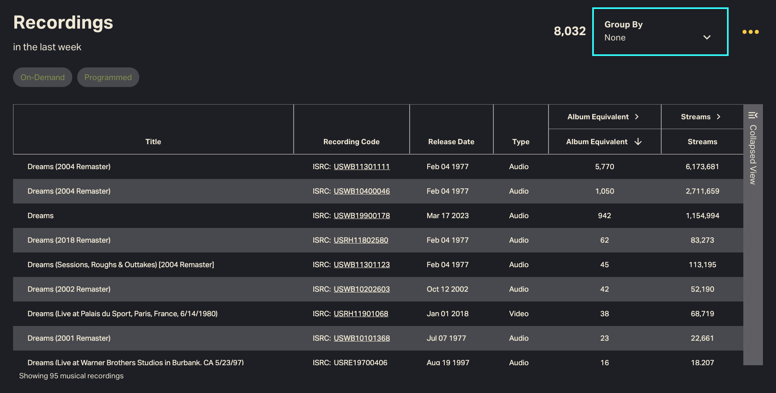Expand the Streams column group chevron

[718, 117]
